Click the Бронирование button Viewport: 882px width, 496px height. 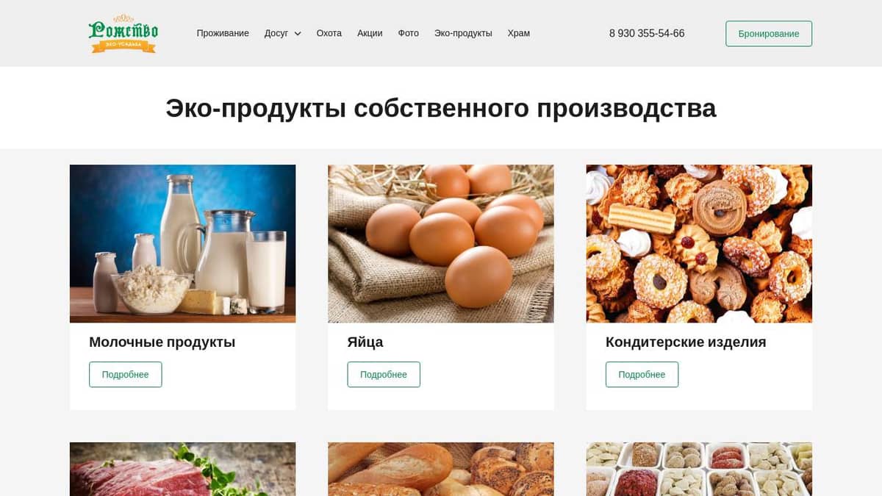[769, 34]
